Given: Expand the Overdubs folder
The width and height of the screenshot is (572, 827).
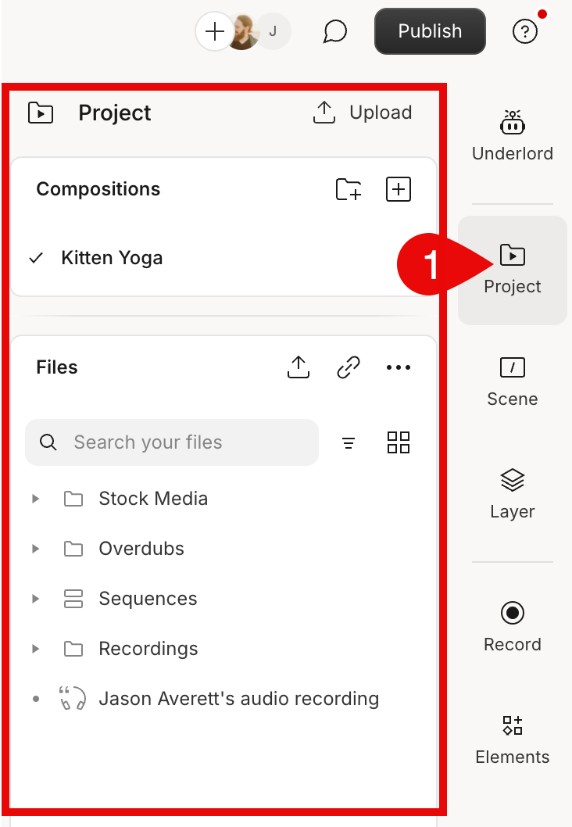Looking at the screenshot, I should coord(34,549).
